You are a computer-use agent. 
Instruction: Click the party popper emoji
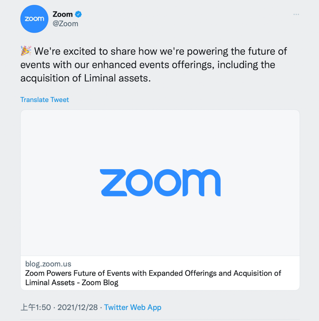(26, 51)
